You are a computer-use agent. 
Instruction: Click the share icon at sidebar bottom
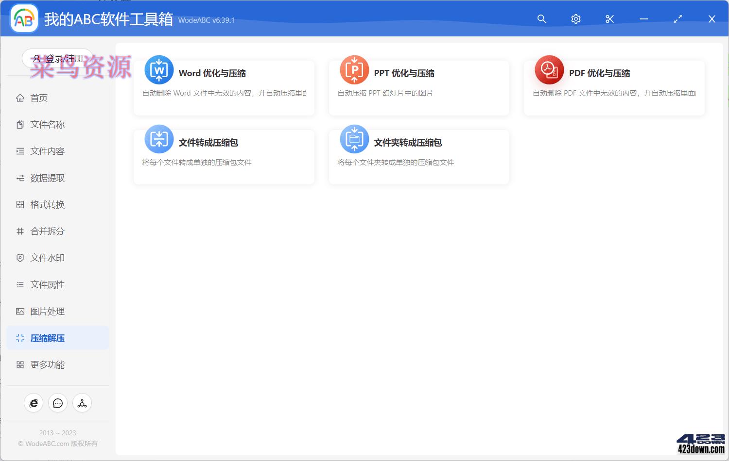tap(82, 403)
